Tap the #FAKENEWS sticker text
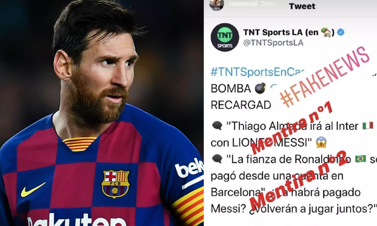 coord(325,76)
